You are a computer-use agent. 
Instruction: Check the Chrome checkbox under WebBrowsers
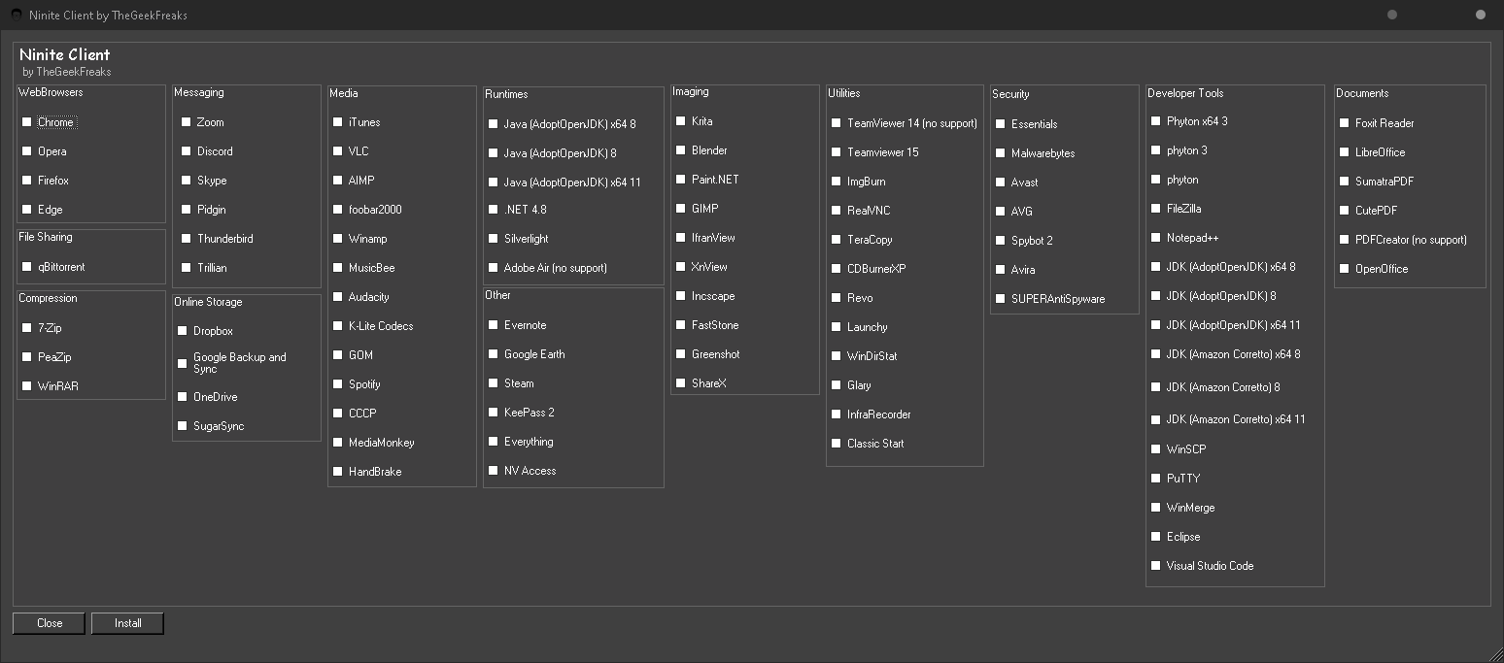[27, 122]
